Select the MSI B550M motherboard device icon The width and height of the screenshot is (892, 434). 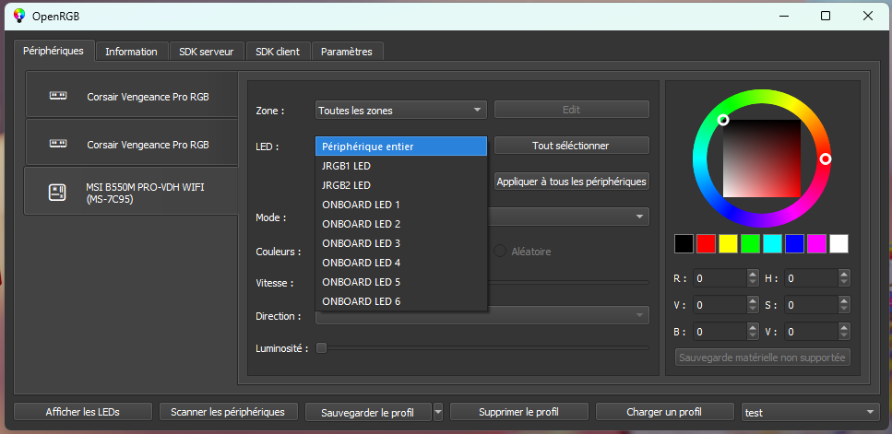click(57, 192)
